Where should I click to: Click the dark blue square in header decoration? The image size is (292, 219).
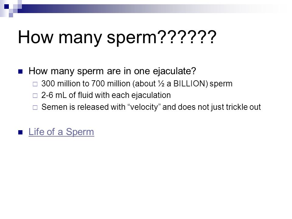coord(6,7)
